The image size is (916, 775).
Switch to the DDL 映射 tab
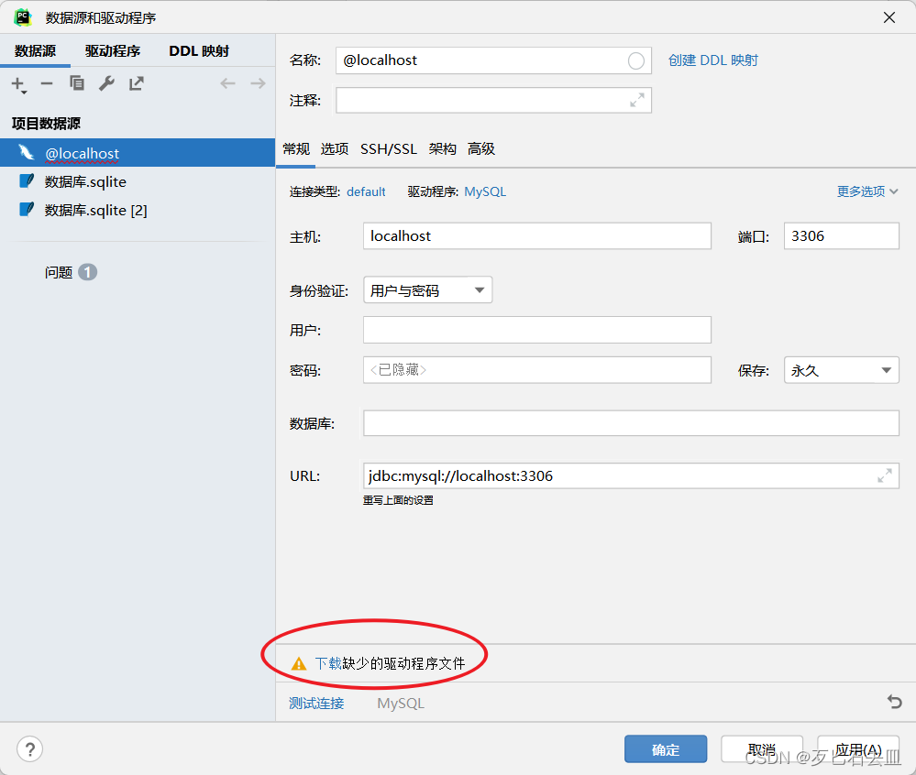coord(198,51)
